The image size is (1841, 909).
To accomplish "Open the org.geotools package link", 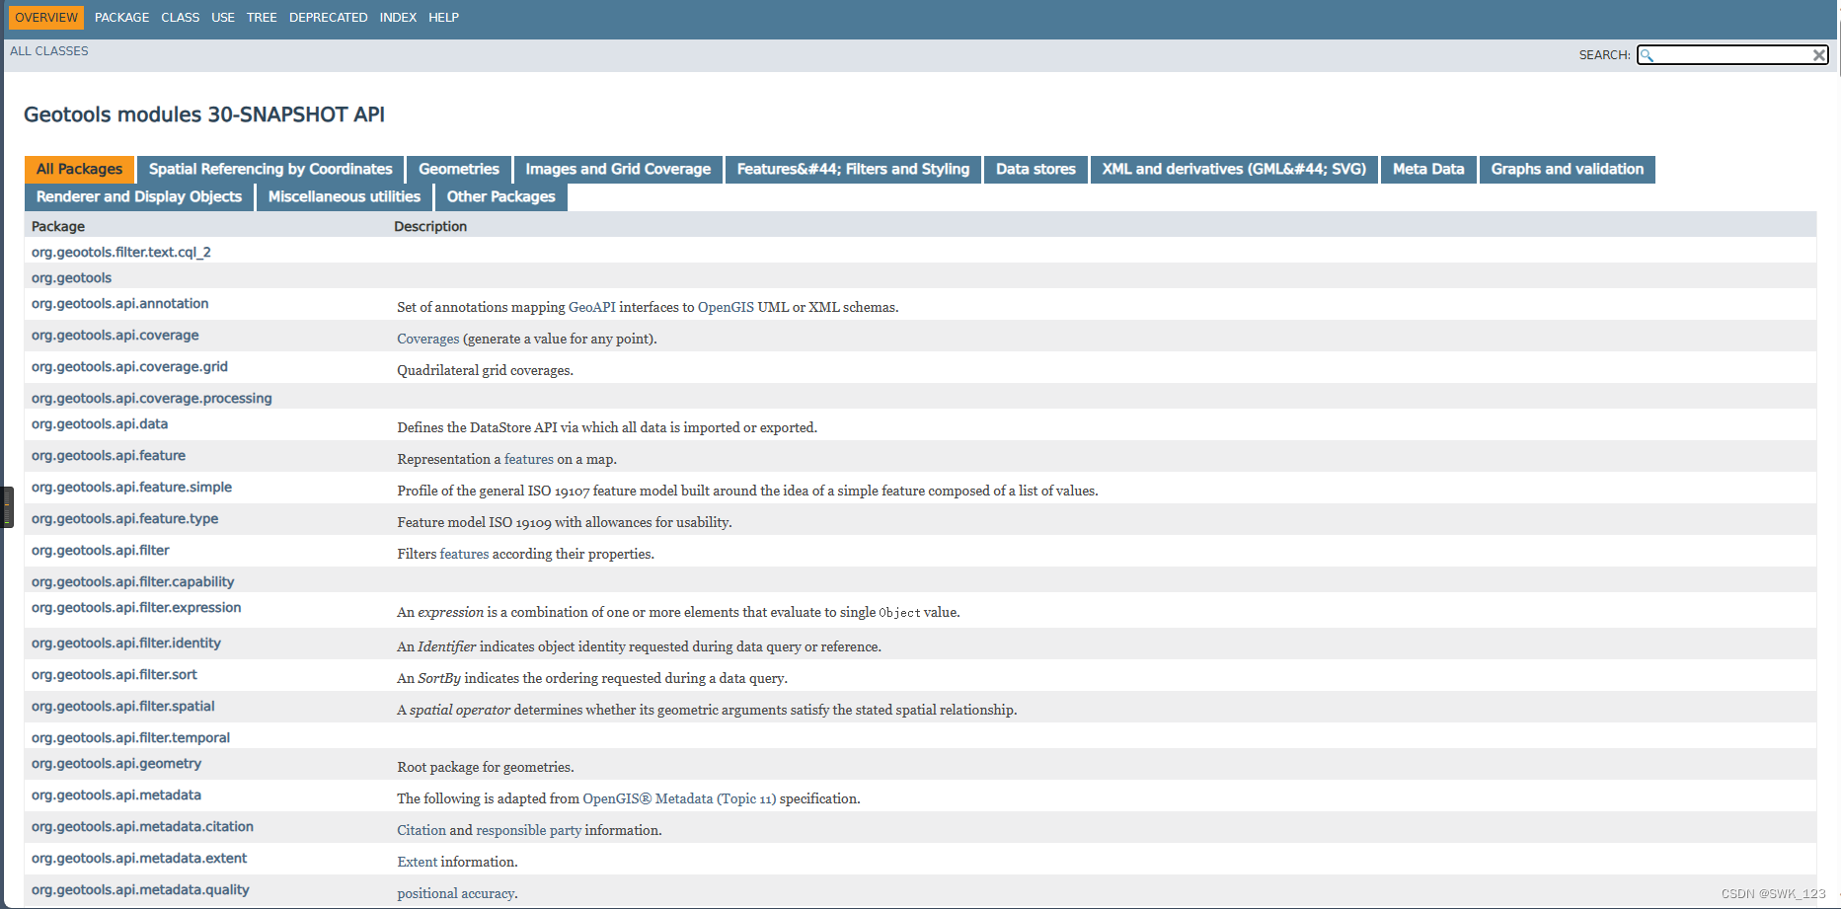I will coord(71,278).
